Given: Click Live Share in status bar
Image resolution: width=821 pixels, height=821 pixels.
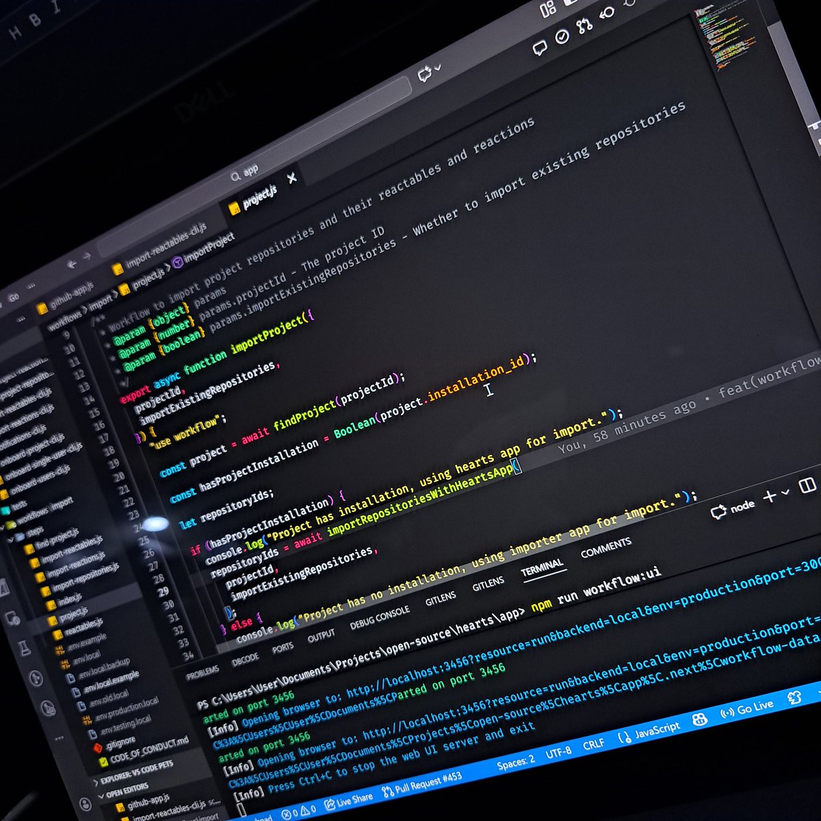Looking at the screenshot, I should coord(348,800).
